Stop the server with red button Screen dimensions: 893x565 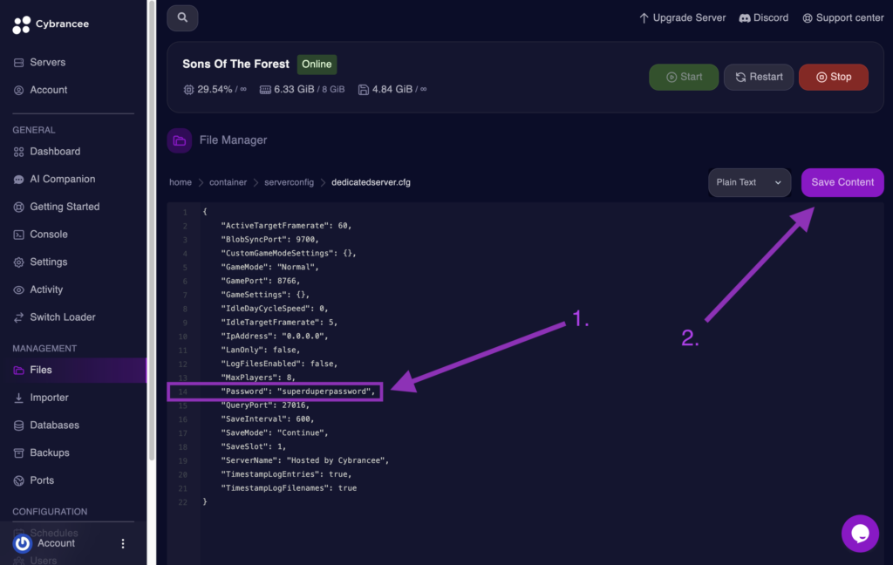point(833,77)
